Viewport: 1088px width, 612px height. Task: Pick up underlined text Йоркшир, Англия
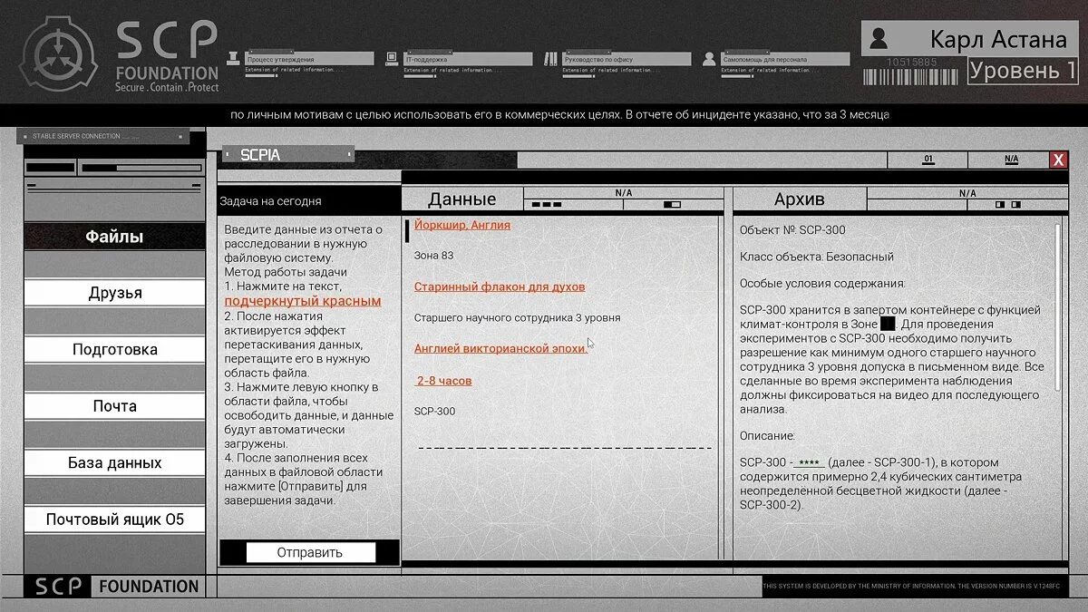coord(462,225)
